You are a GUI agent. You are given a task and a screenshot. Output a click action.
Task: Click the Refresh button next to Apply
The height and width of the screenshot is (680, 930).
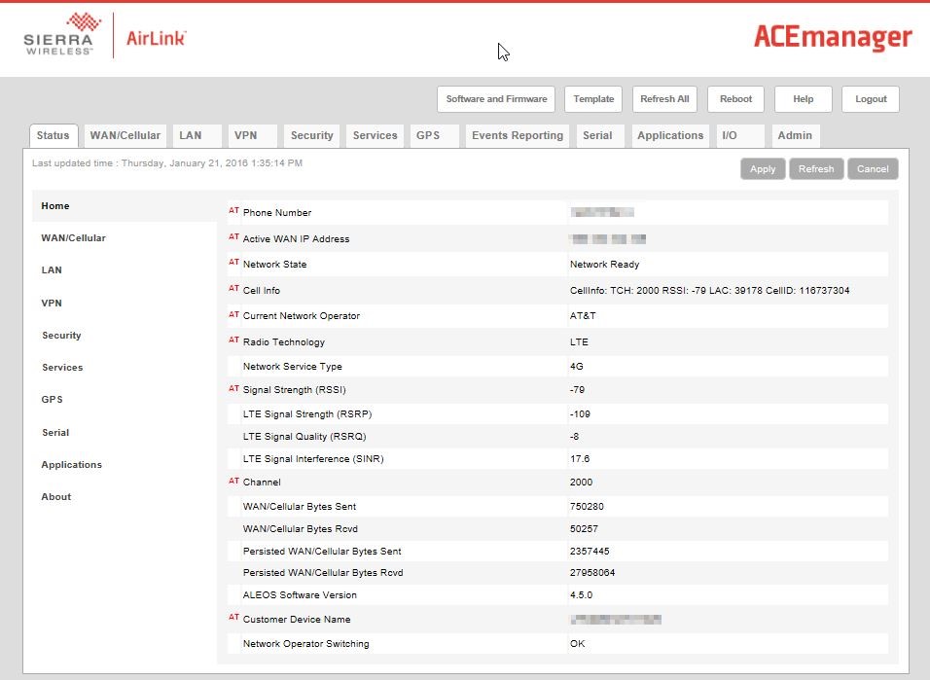coord(816,169)
